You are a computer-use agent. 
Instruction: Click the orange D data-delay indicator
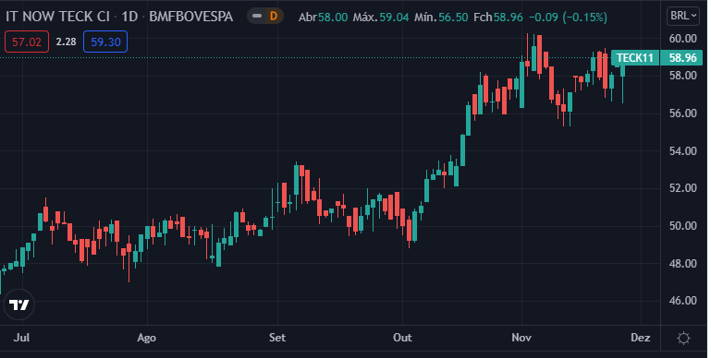[274, 17]
